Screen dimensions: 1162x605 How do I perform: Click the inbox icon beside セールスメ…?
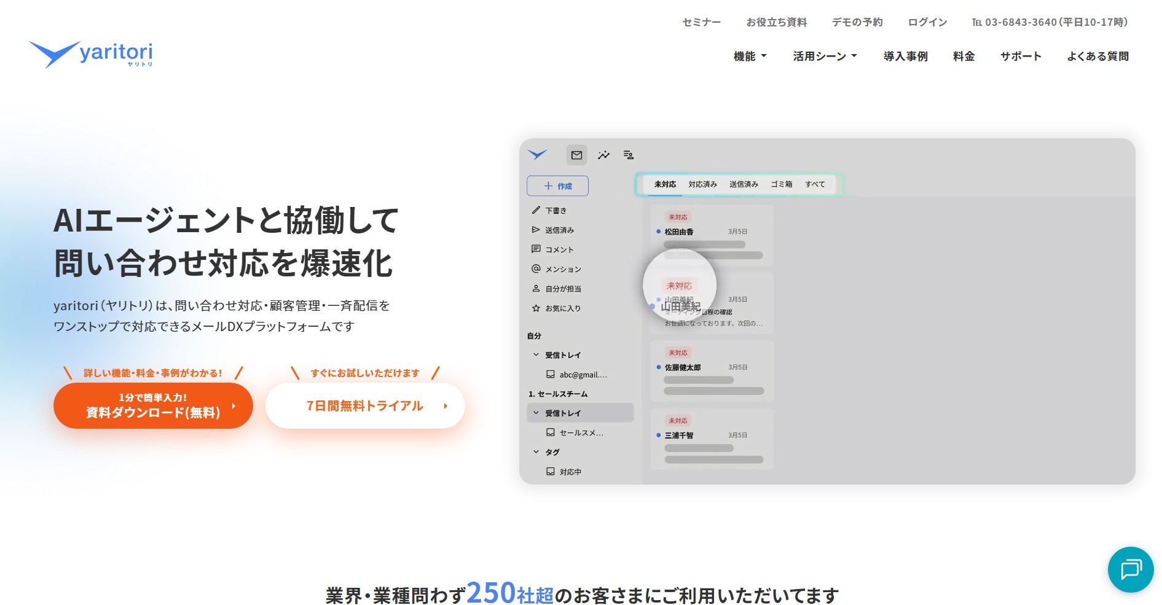point(551,432)
